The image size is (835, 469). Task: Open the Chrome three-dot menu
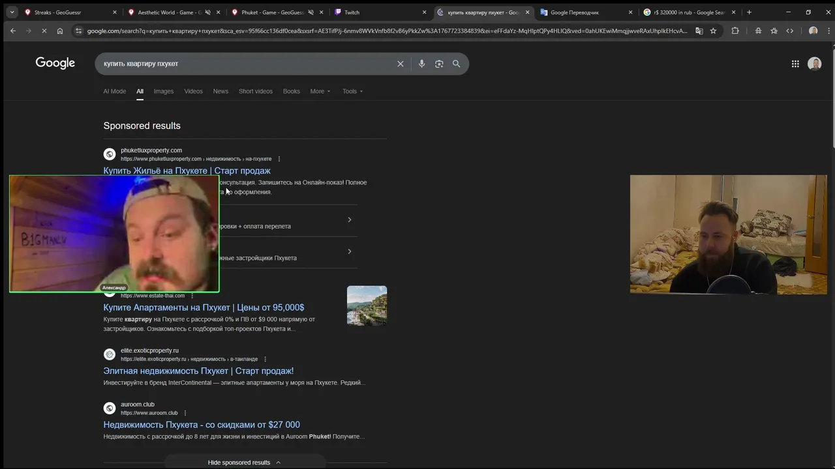tap(828, 31)
